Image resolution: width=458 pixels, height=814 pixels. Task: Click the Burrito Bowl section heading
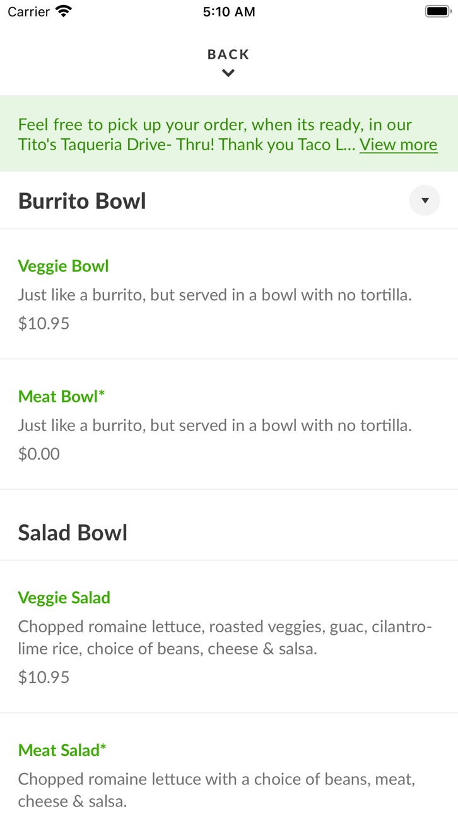(82, 201)
